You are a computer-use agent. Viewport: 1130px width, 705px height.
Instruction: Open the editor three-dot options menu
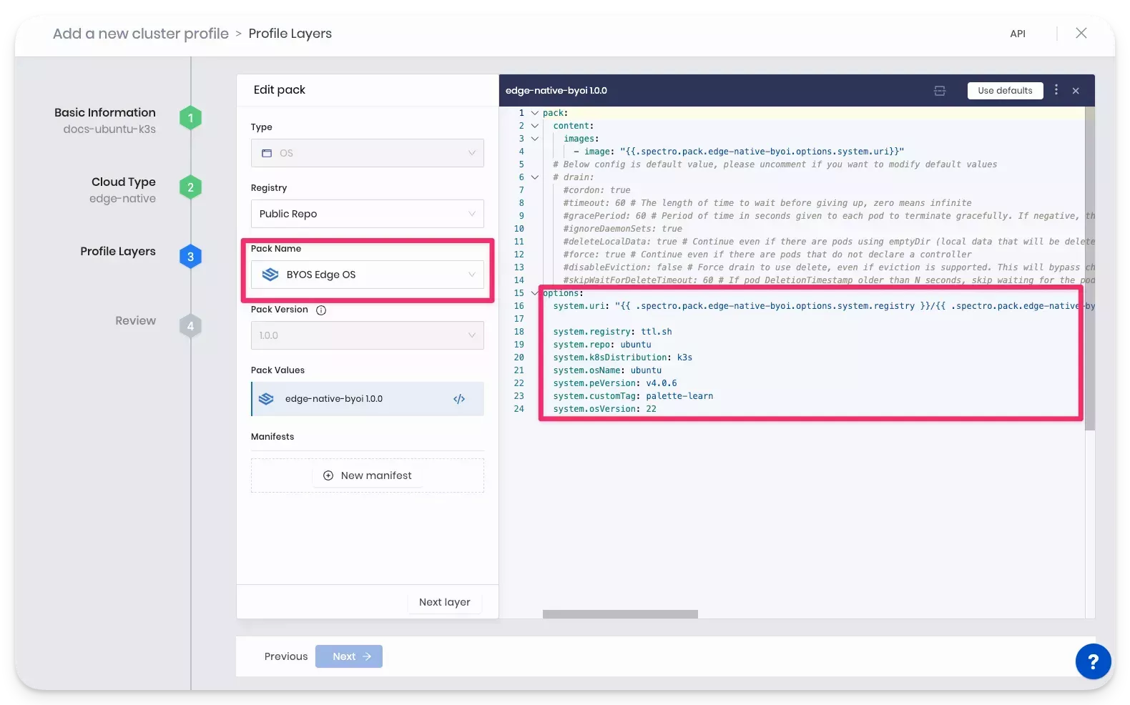click(1056, 90)
